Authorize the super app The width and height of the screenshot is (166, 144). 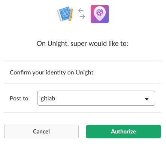click(123, 132)
